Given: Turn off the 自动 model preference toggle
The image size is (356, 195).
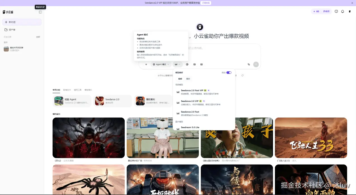Looking at the screenshot, I should click(x=229, y=72).
